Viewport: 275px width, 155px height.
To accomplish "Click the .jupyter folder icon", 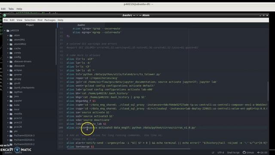I will 11,101.
